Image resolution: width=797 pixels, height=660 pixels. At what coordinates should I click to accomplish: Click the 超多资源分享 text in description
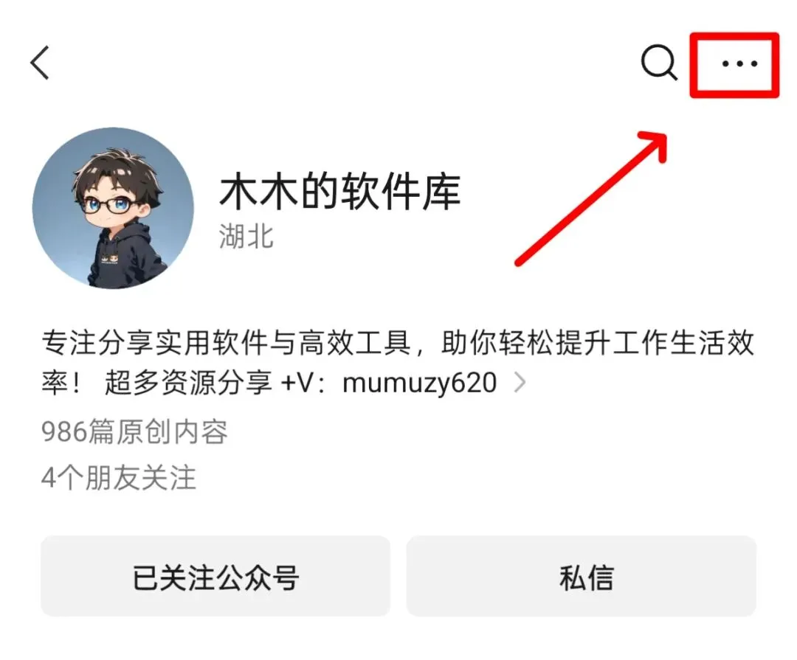189,383
